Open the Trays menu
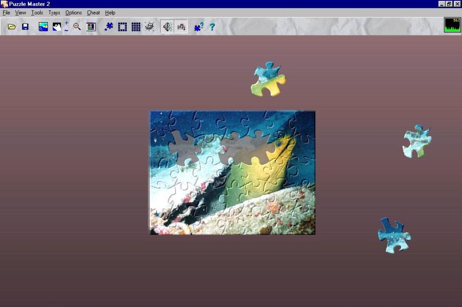Viewport: 462px width, 307px height. point(54,12)
